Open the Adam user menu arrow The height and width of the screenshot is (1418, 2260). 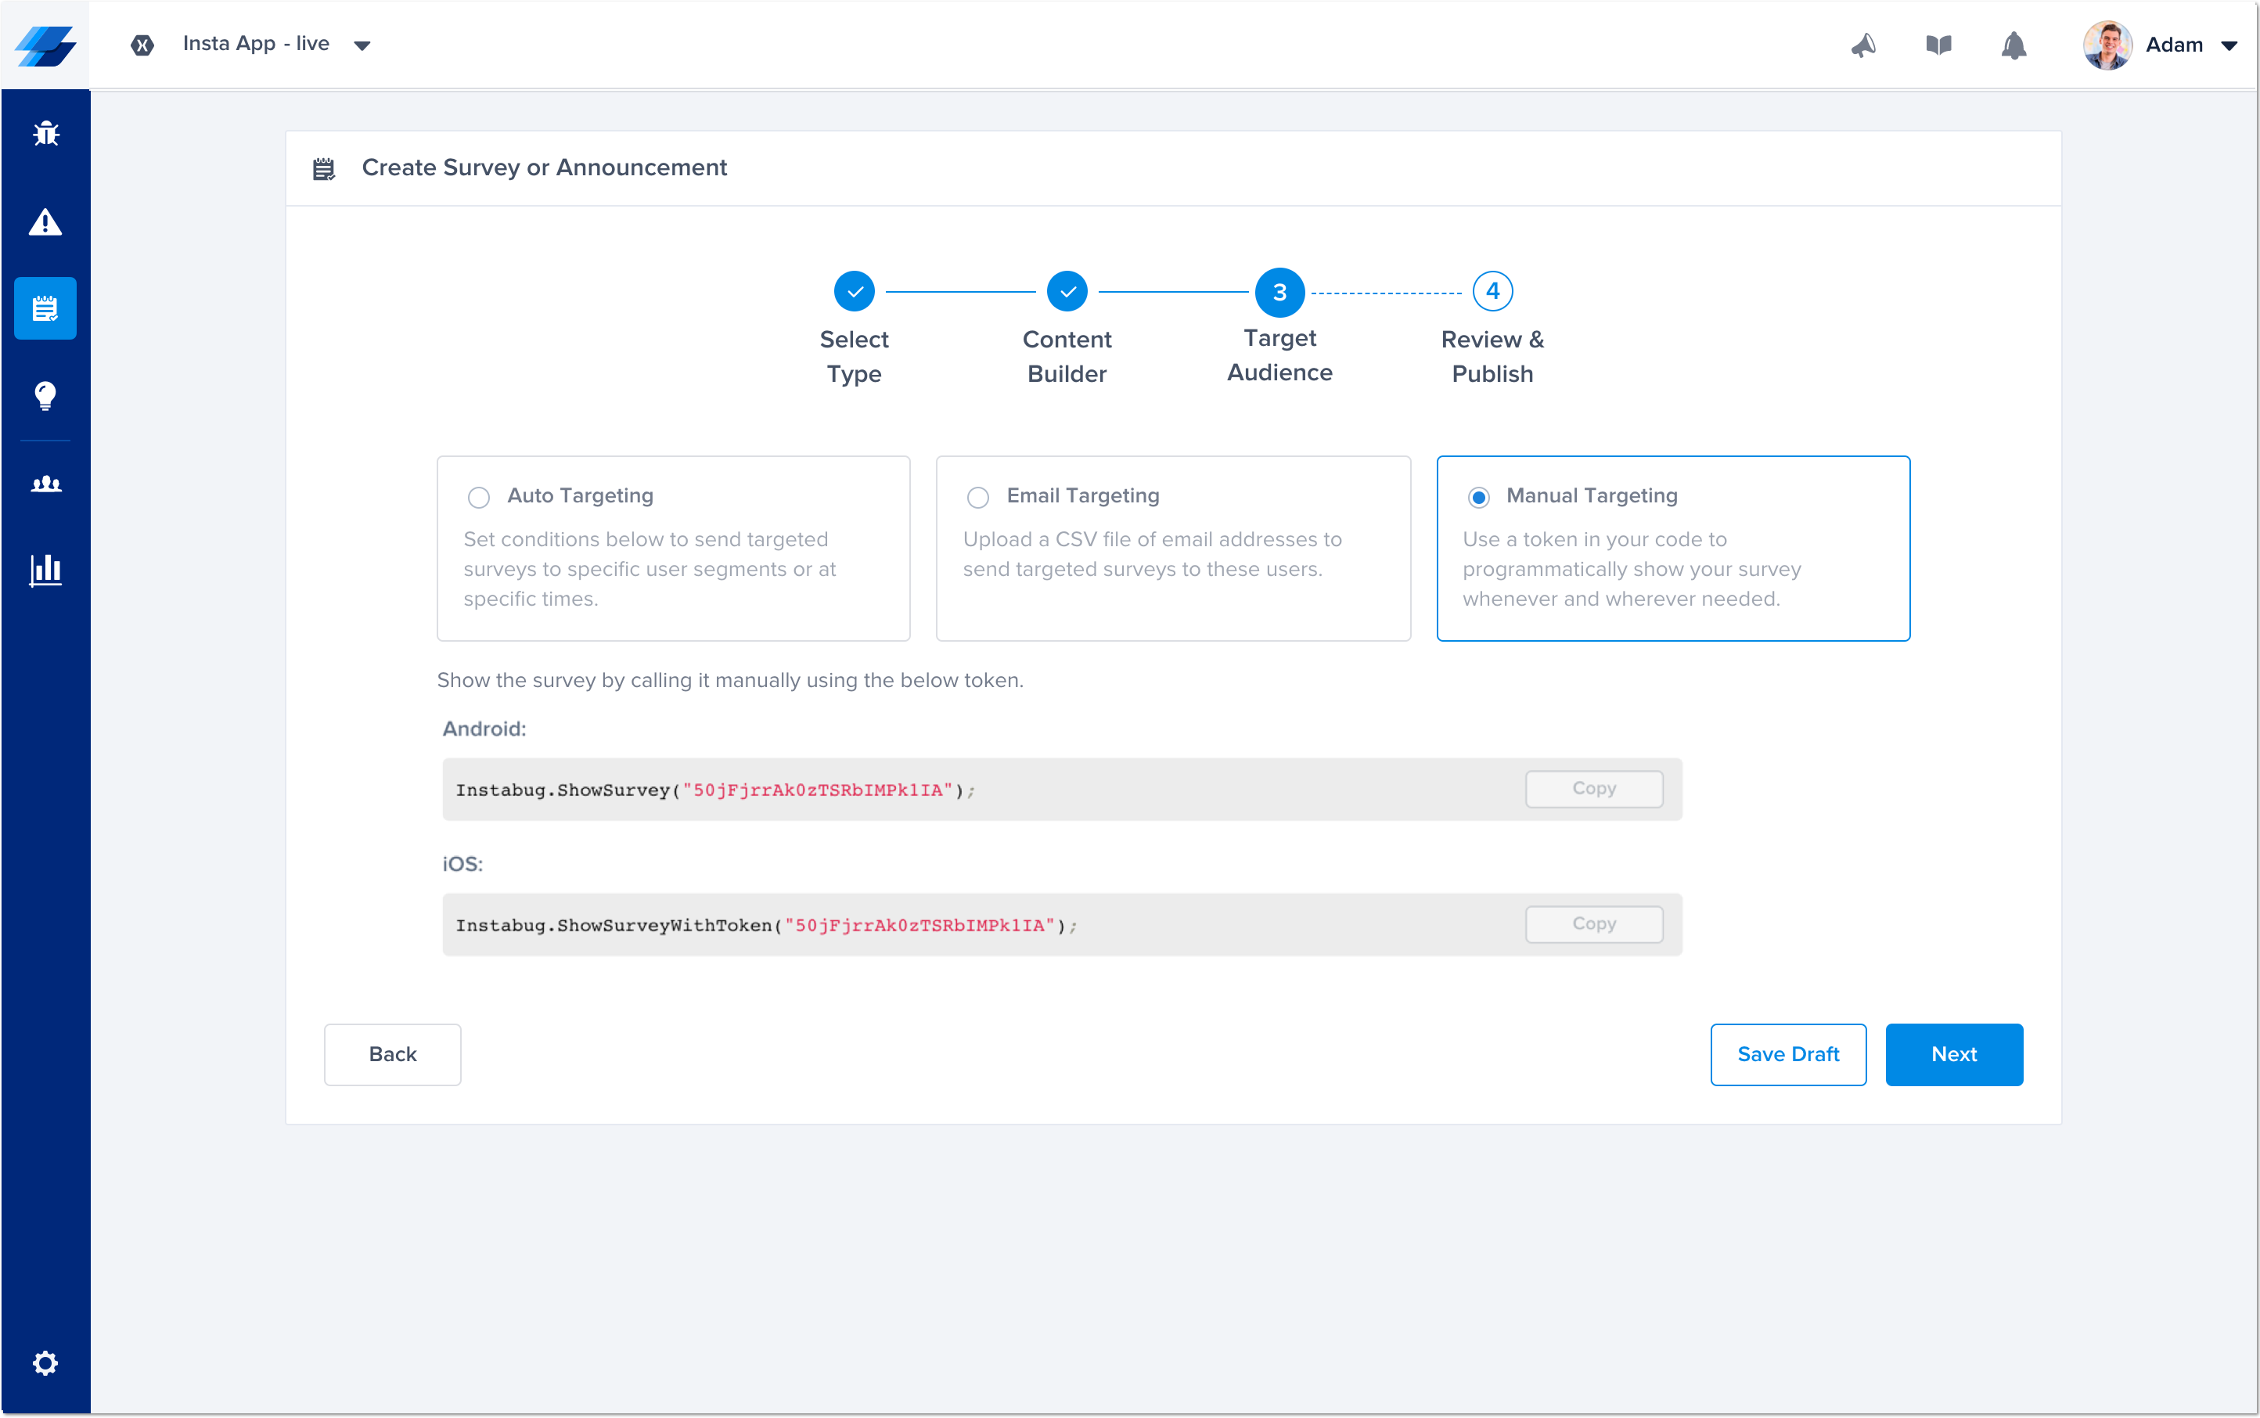[2230, 45]
